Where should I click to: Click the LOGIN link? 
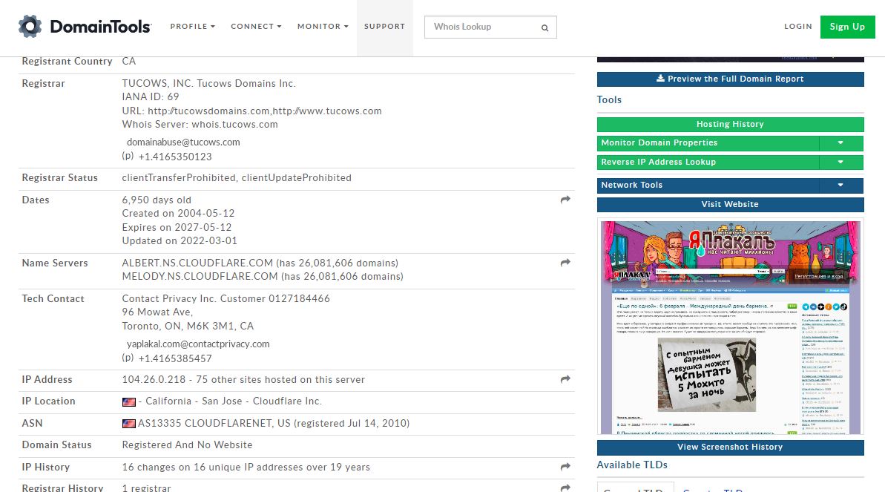(x=798, y=27)
